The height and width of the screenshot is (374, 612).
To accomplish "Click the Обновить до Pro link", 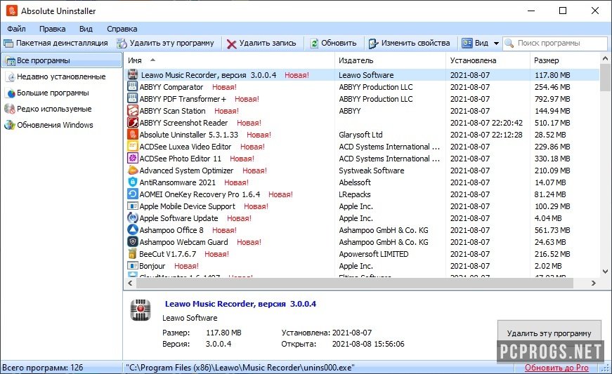I will click(x=556, y=368).
